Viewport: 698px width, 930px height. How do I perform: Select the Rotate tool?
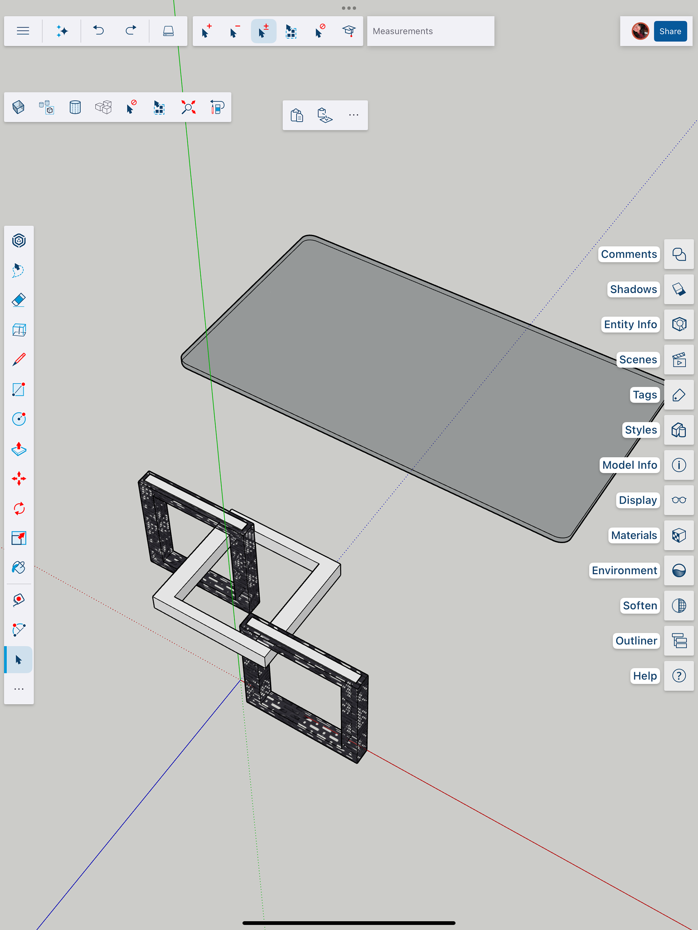(19, 509)
